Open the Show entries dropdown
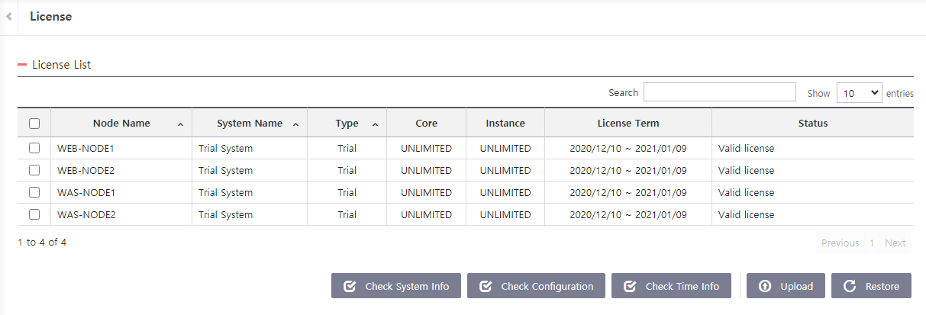Screen dimensions: 926x315 click(859, 93)
